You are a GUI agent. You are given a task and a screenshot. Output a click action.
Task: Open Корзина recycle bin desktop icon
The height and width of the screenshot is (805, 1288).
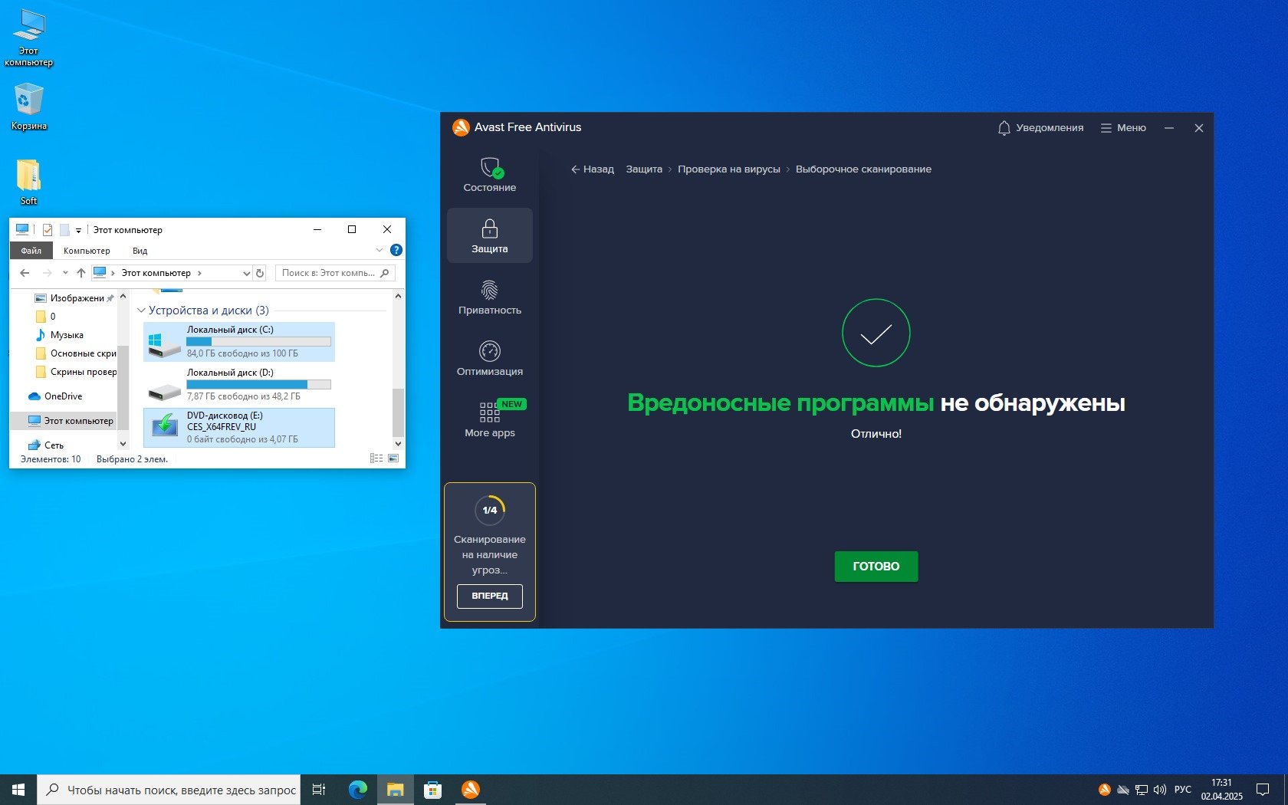pos(29,107)
